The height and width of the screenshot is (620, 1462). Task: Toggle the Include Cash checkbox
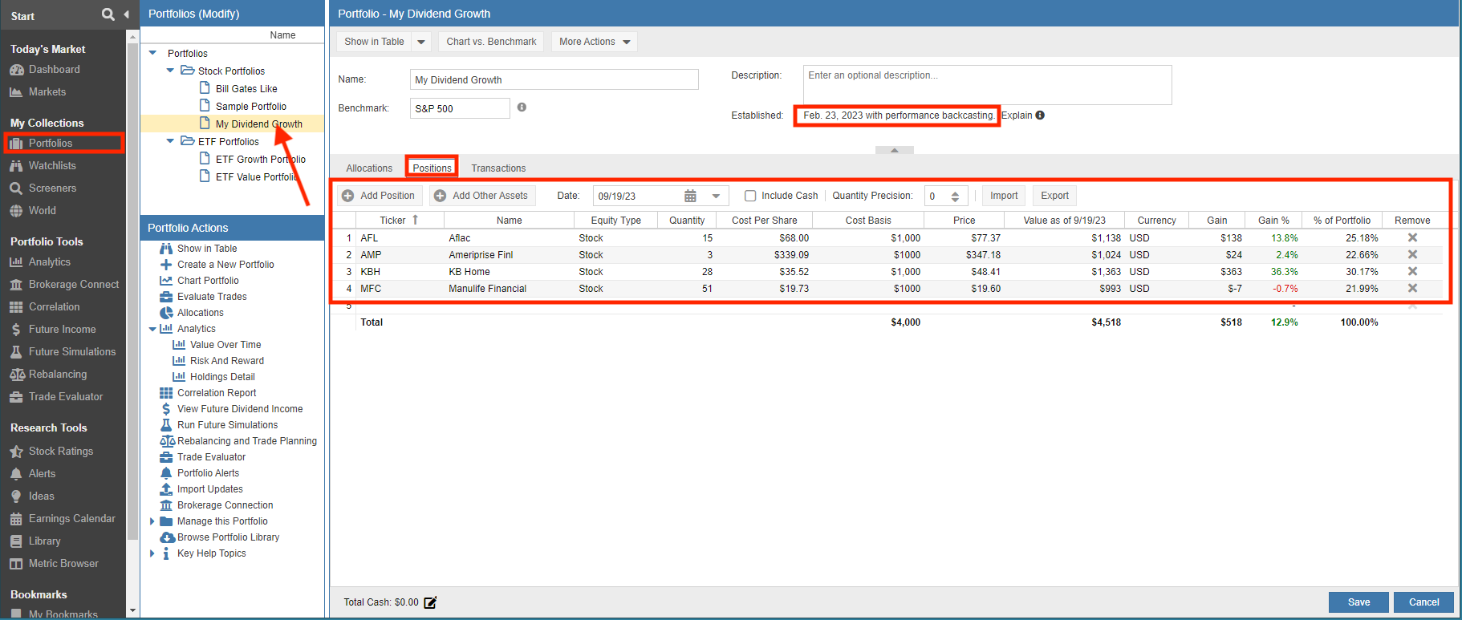pos(750,196)
